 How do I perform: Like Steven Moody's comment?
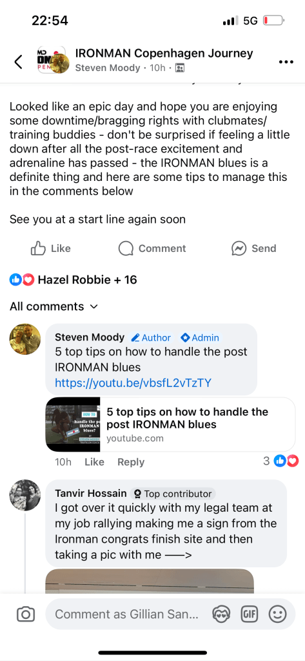click(94, 462)
